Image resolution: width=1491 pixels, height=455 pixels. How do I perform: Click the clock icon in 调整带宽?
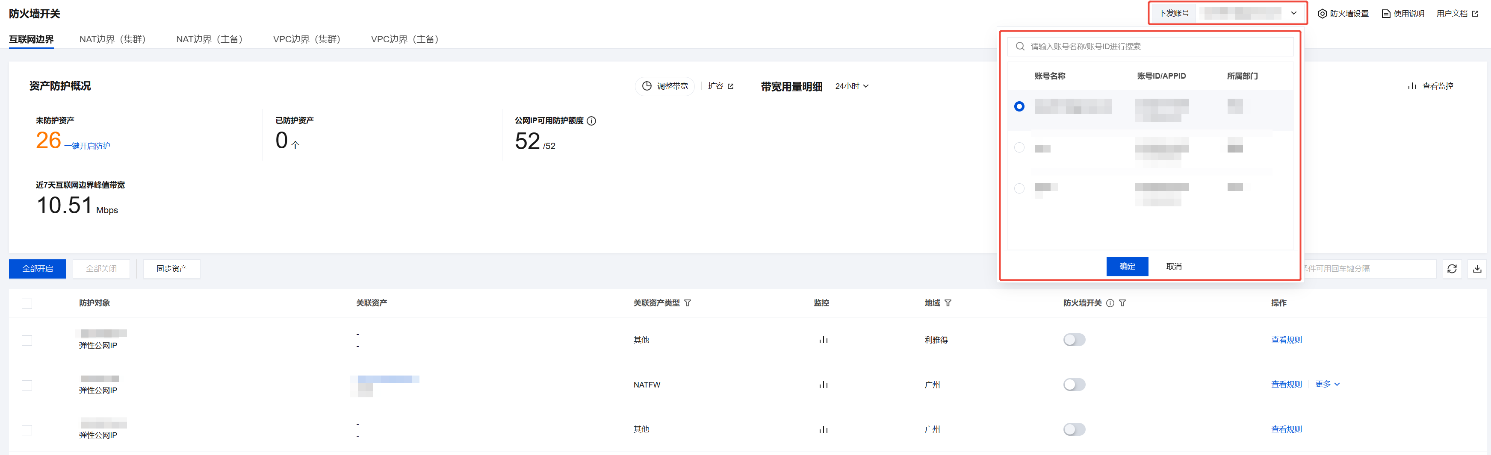(647, 85)
